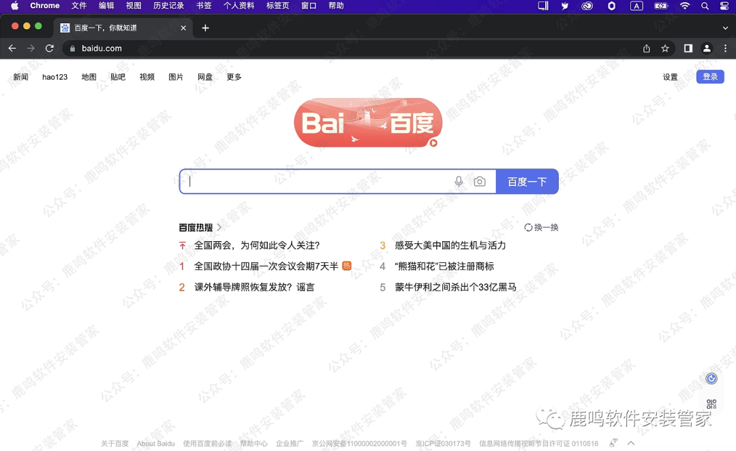Image resolution: width=736 pixels, height=451 pixels.
Task: Open the Chrome profile avatar icon
Action: (707, 48)
